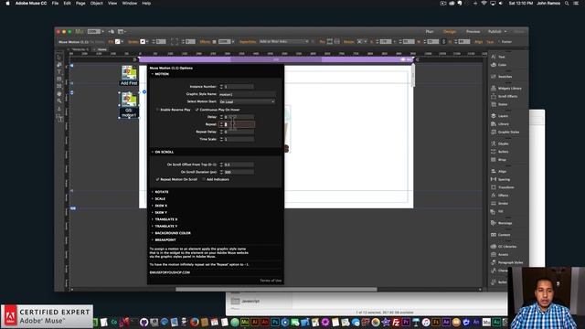This screenshot has width=585, height=329.
Task: Enable Reverse Play checkbox
Action: coord(157,110)
